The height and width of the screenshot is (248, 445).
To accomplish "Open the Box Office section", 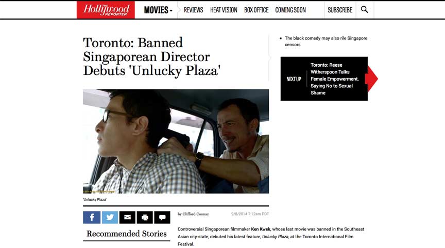I will pos(256,10).
